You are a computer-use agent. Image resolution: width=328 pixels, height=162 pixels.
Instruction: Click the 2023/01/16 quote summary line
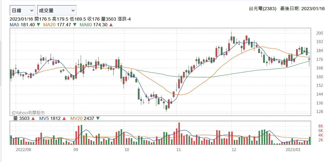pos(70,19)
